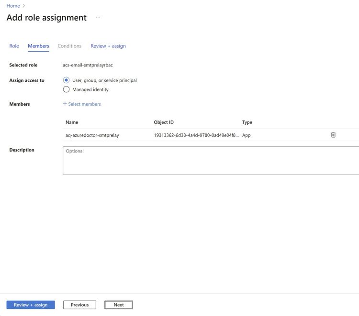Click the Select members link
359x316 pixels.
coord(85,104)
